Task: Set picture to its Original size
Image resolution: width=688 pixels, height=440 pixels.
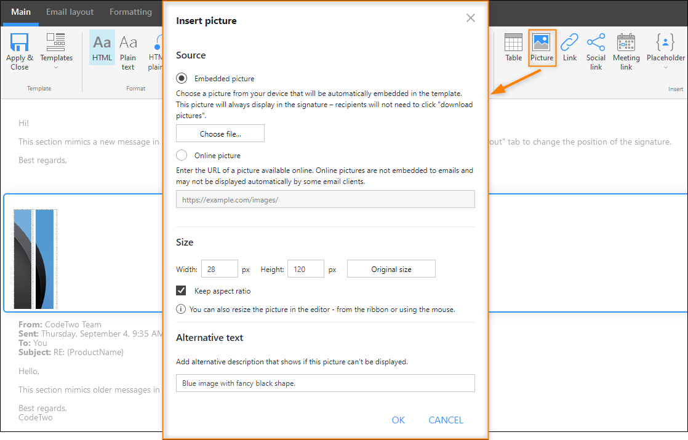Action: tap(391, 268)
